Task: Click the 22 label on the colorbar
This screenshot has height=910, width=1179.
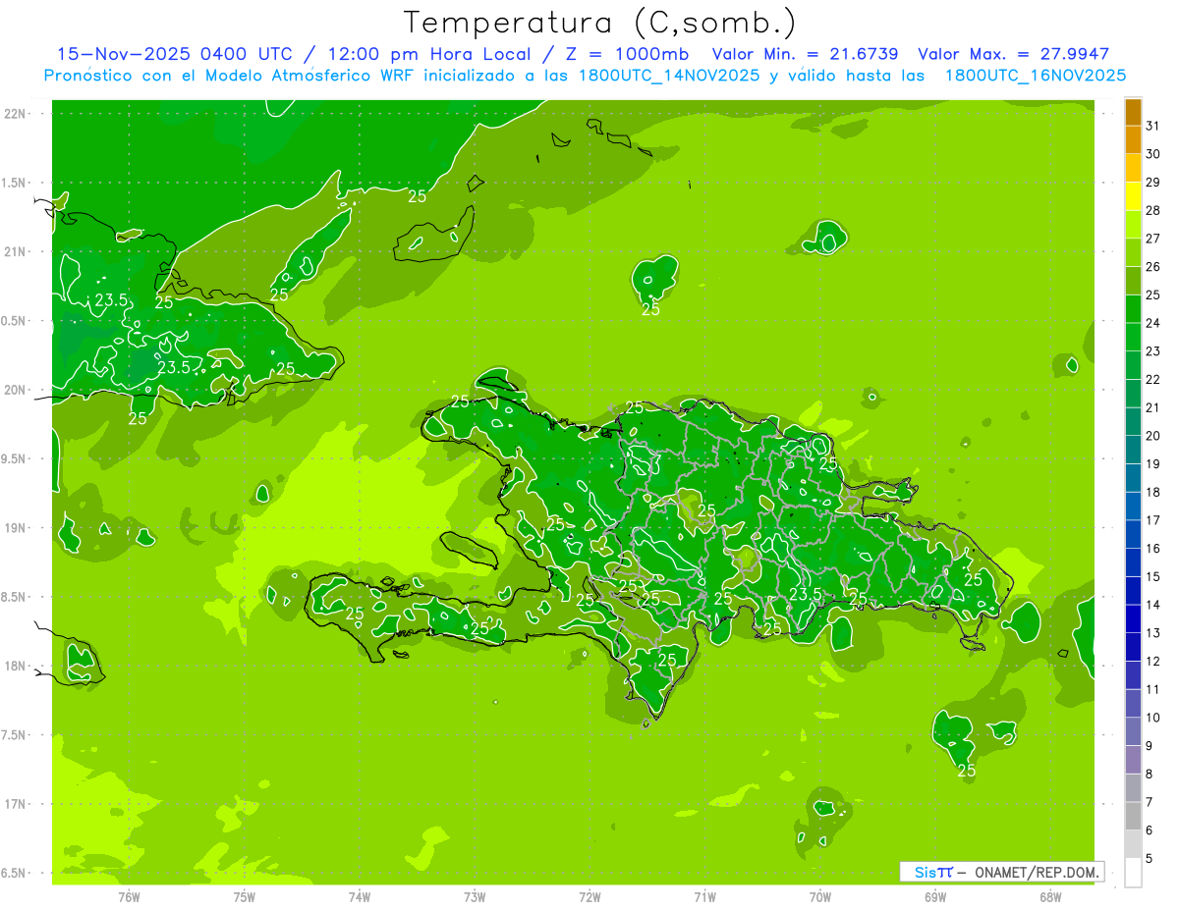Action: [1153, 379]
